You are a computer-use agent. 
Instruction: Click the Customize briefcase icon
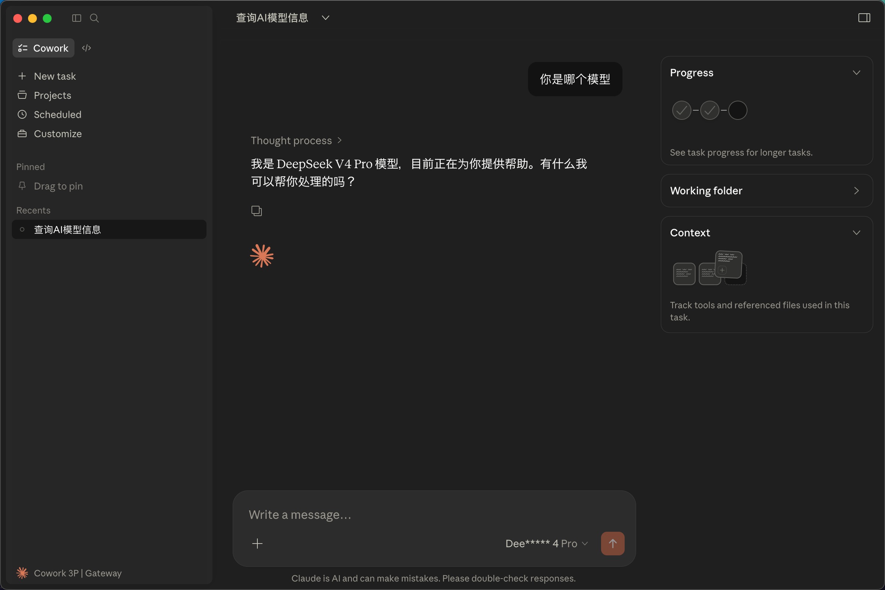pos(22,133)
